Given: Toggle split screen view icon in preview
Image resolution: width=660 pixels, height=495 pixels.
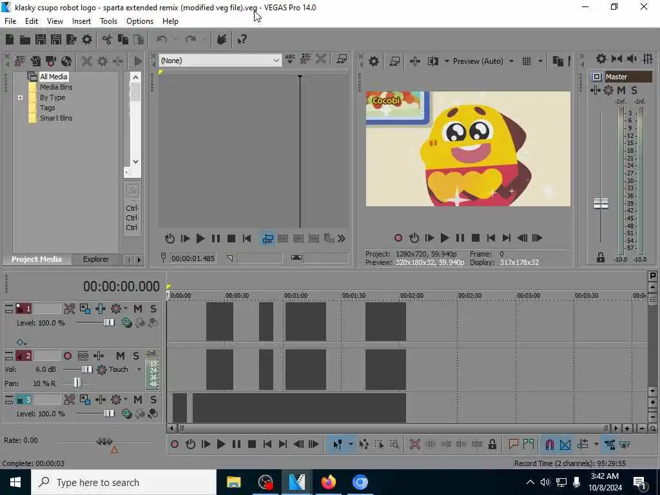Looking at the screenshot, I should [x=432, y=61].
